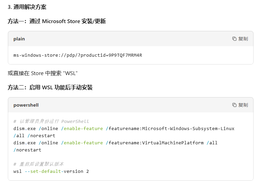The height and width of the screenshot is (181, 259).
Task: Click text 或直接在 Store 中搜索 "WSL"
Action: point(43,73)
